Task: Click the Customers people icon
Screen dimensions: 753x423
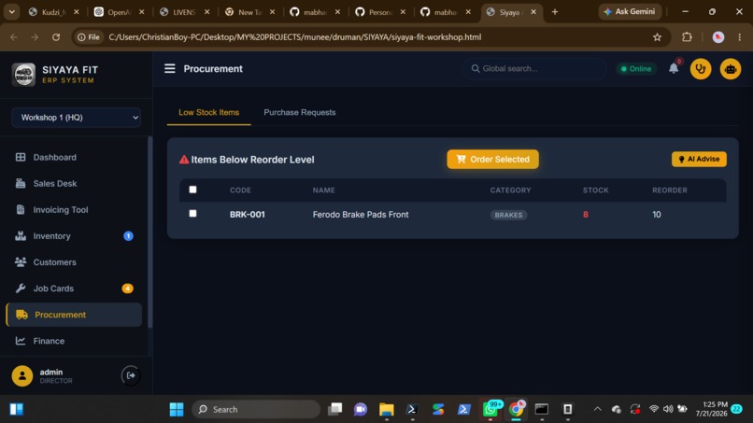Action: click(x=21, y=262)
